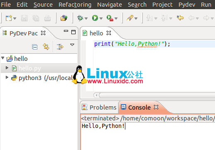Open the Back navigation dropdown arrow
Screen dimensions: 215x150
pyautogui.click(x=198, y=18)
